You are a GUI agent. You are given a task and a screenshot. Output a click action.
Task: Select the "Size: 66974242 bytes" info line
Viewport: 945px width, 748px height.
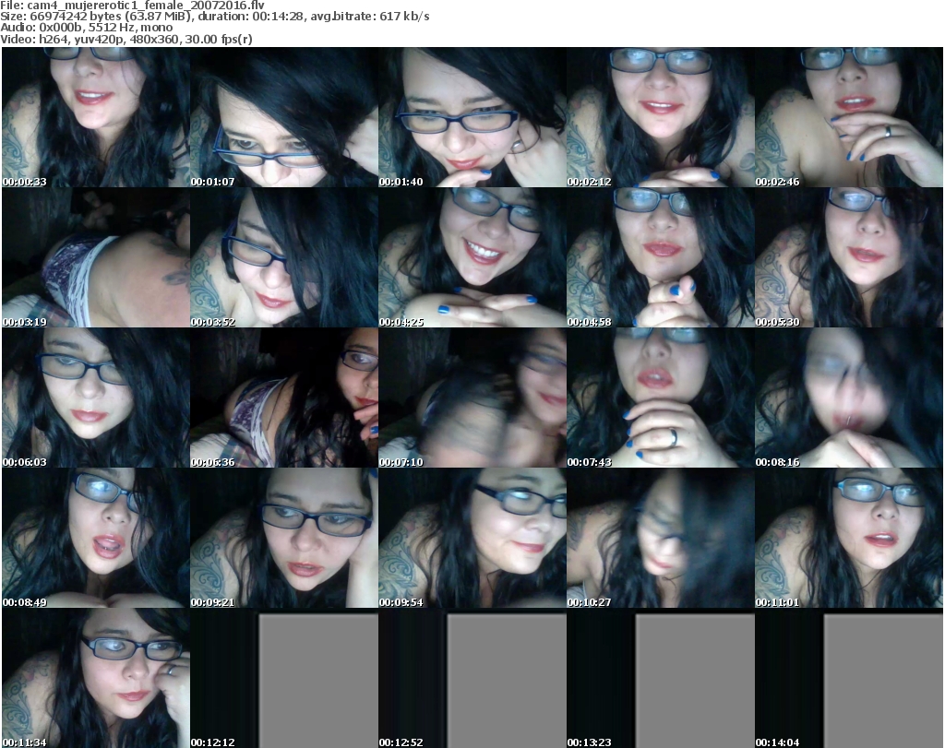pyautogui.click(x=215, y=17)
